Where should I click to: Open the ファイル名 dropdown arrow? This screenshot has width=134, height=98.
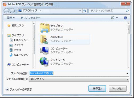(x=127, y=74)
